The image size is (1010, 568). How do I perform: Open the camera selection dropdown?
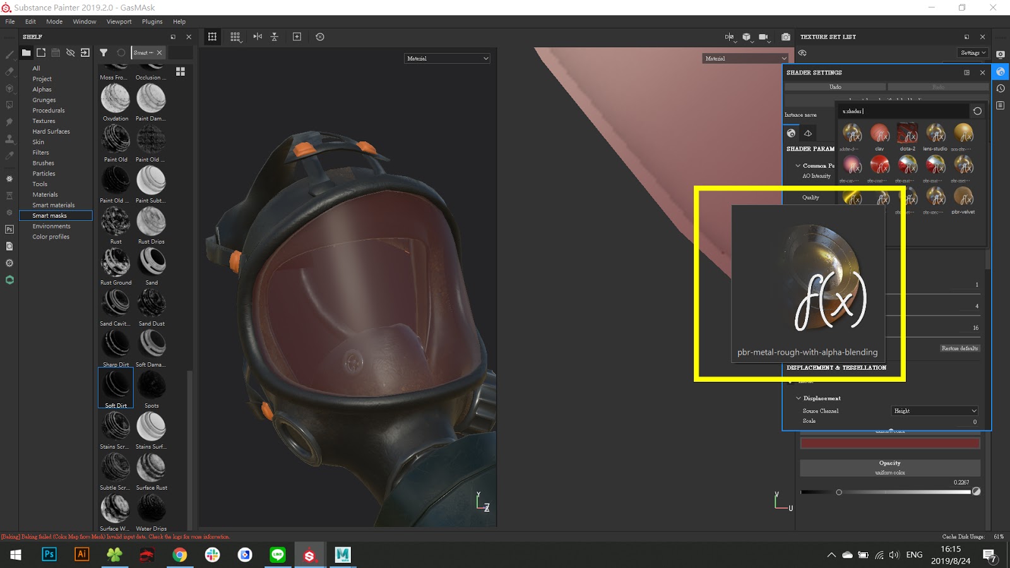[x=764, y=37]
